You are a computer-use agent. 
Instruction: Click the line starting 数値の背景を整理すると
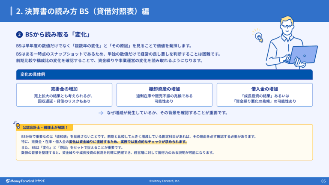pos(117,153)
